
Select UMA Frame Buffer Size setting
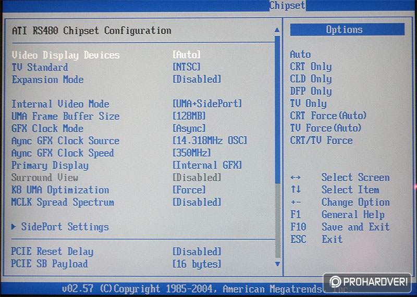66,117
